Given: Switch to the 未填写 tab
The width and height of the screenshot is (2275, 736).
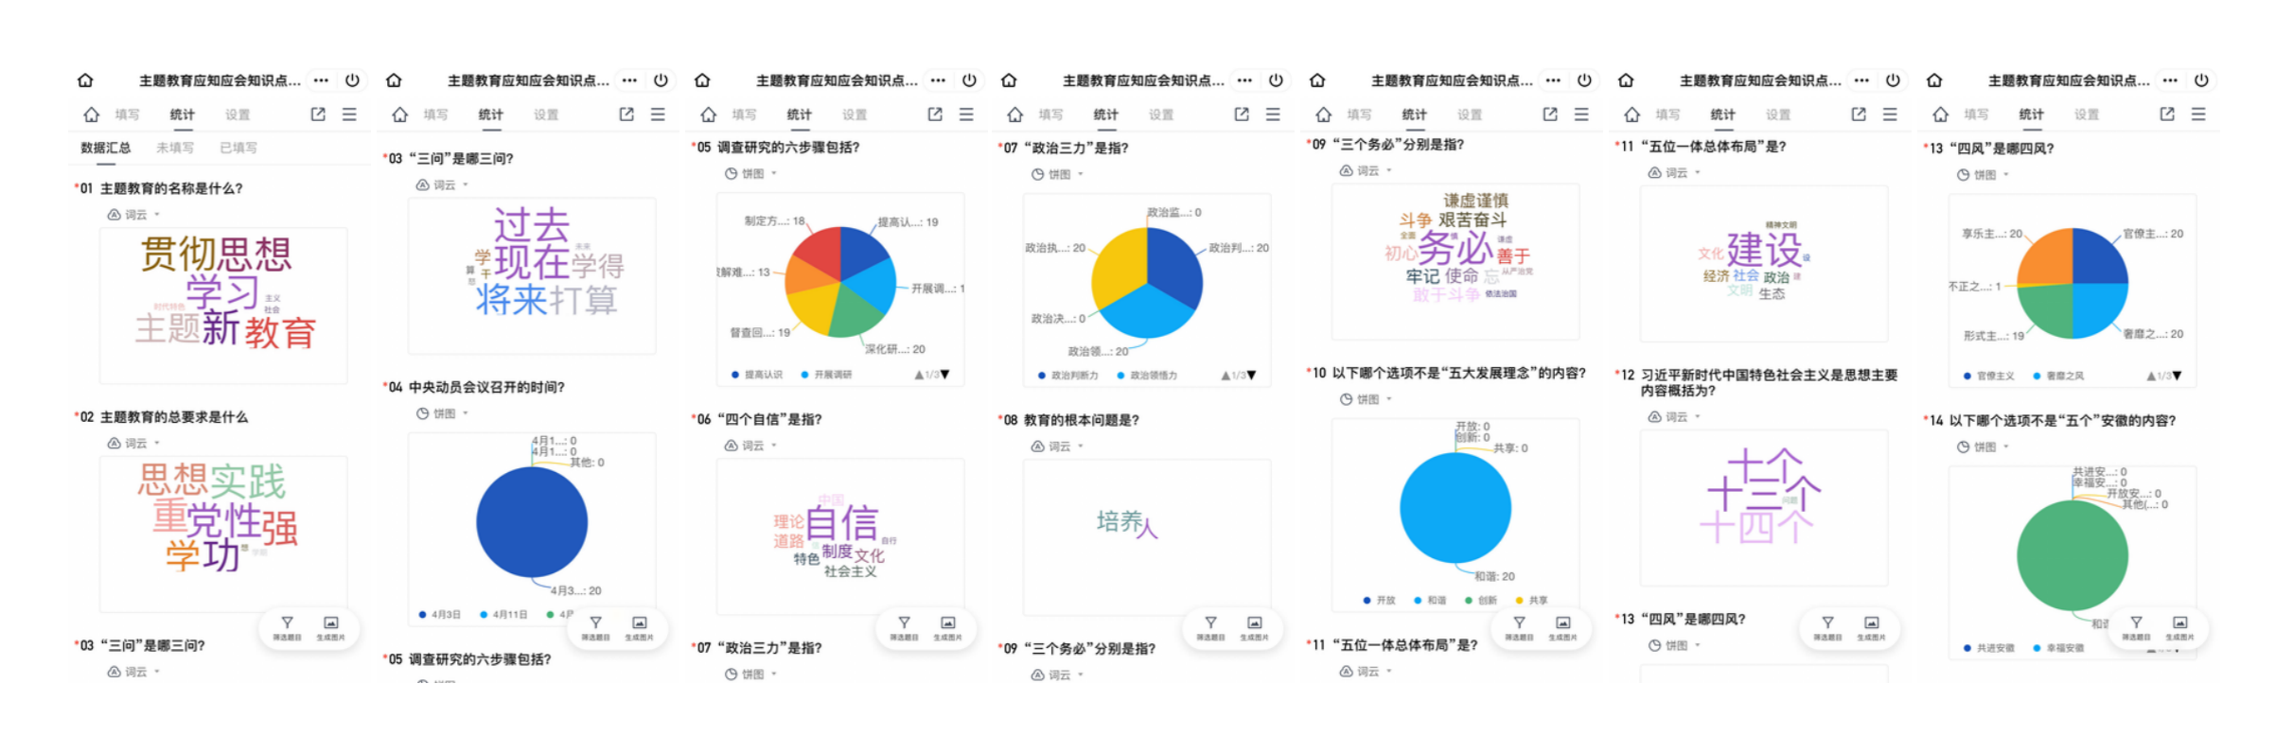Looking at the screenshot, I should 175,148.
